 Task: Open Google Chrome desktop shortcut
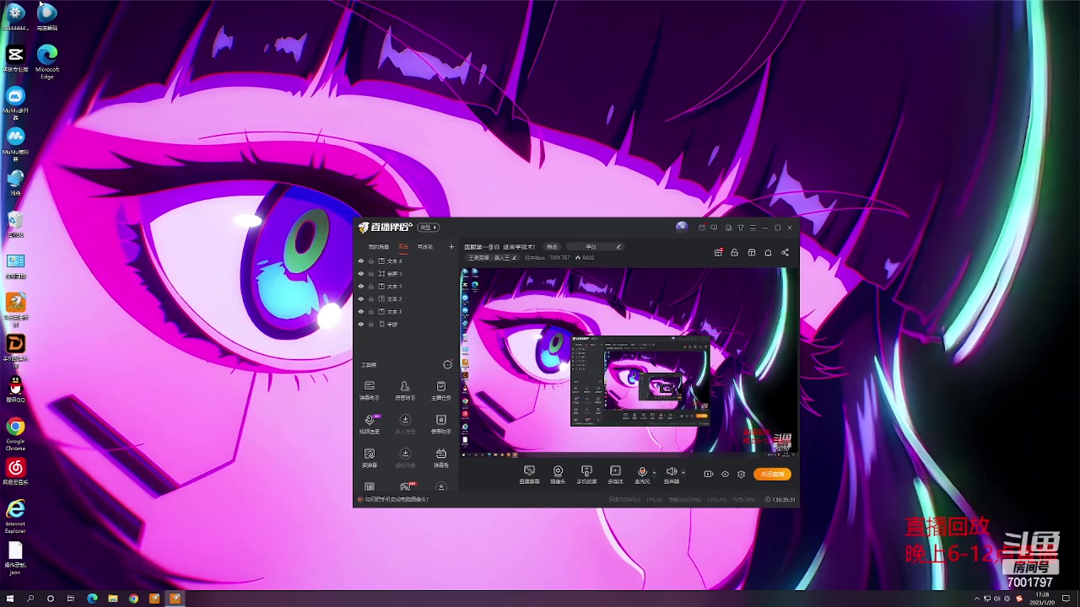15,435
